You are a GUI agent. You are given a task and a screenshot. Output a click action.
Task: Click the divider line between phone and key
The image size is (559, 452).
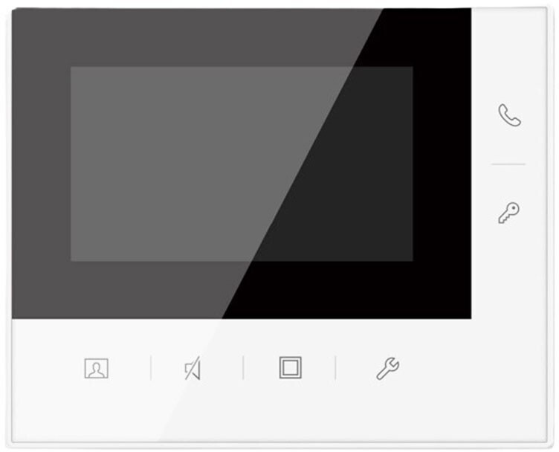tap(508, 164)
